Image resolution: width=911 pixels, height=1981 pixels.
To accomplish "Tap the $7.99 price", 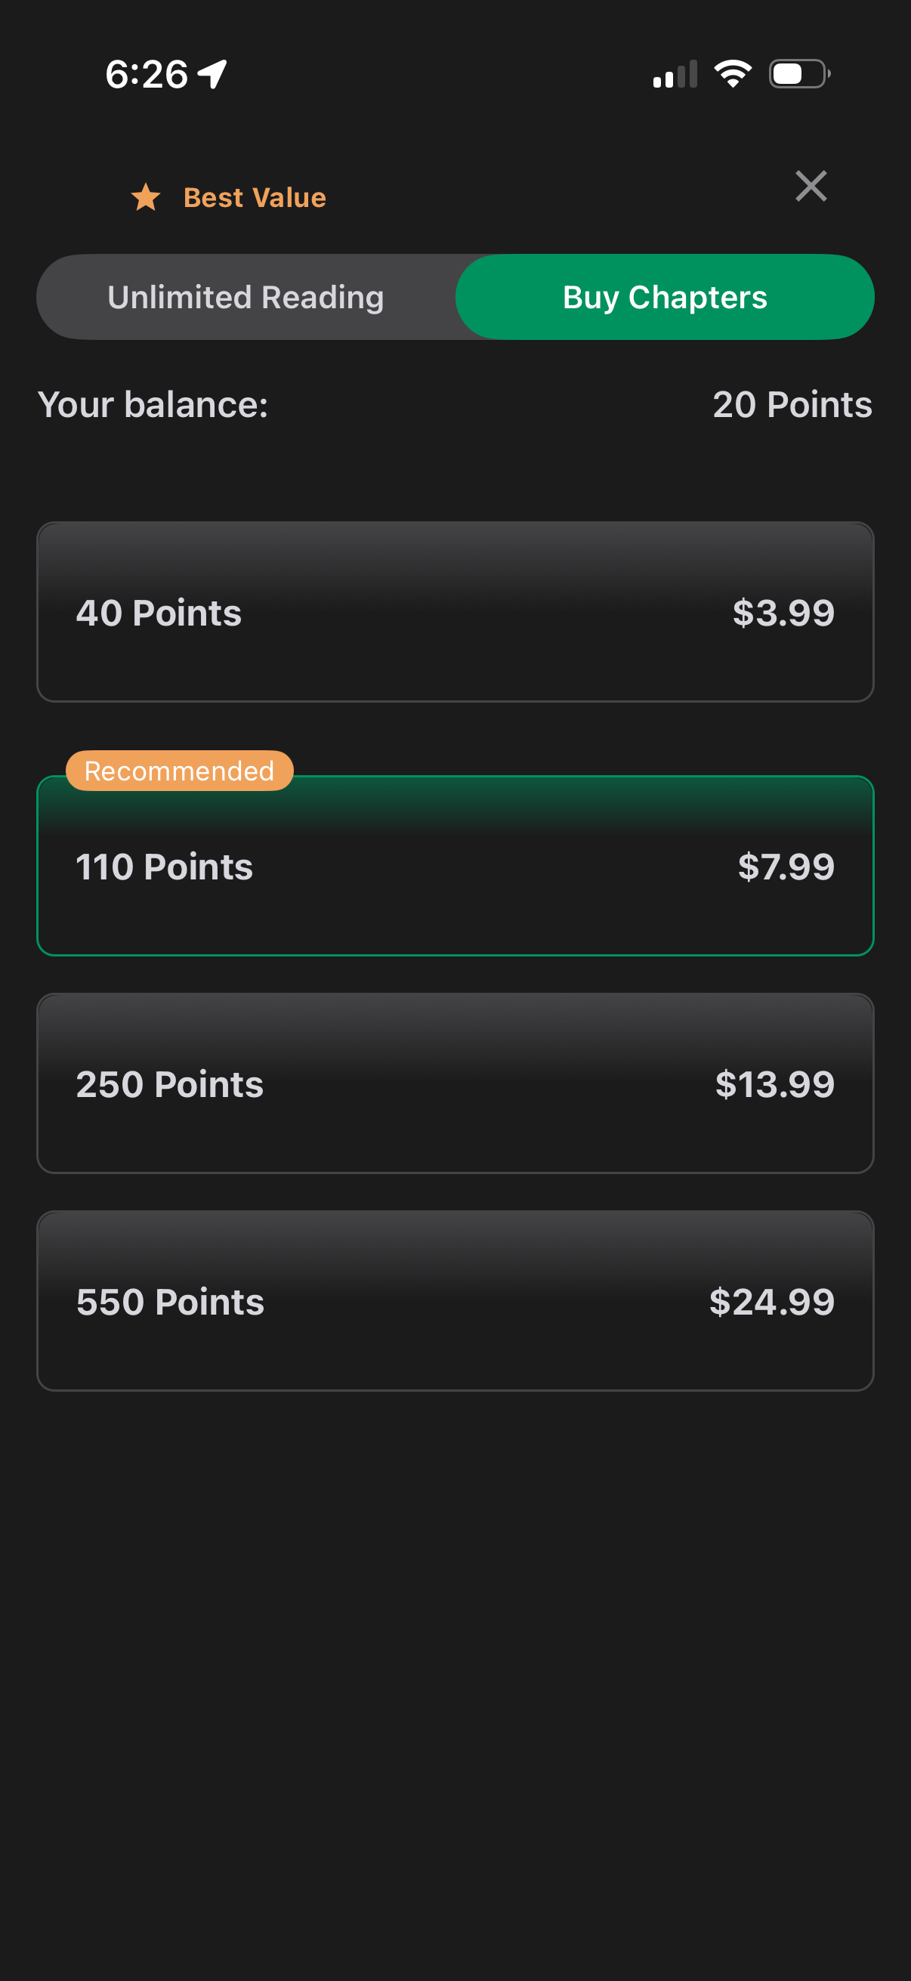I will pyautogui.click(x=786, y=867).
